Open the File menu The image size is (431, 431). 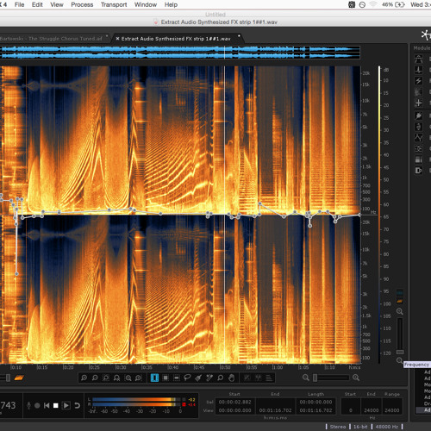(x=19, y=4)
